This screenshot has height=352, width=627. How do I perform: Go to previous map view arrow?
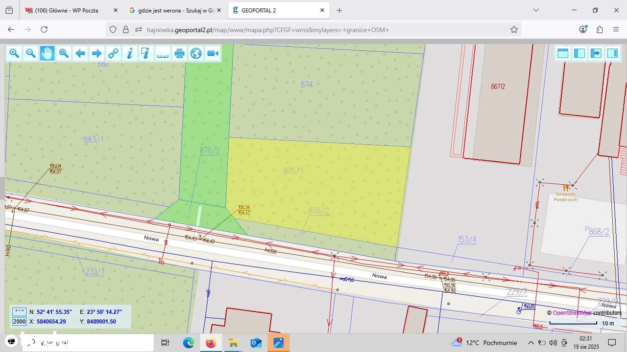(80, 53)
